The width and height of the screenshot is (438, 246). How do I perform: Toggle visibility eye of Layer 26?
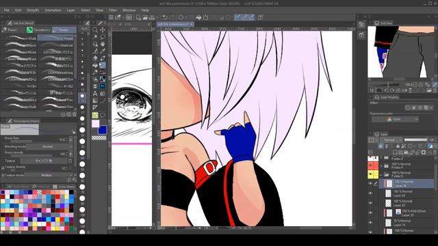(370, 184)
